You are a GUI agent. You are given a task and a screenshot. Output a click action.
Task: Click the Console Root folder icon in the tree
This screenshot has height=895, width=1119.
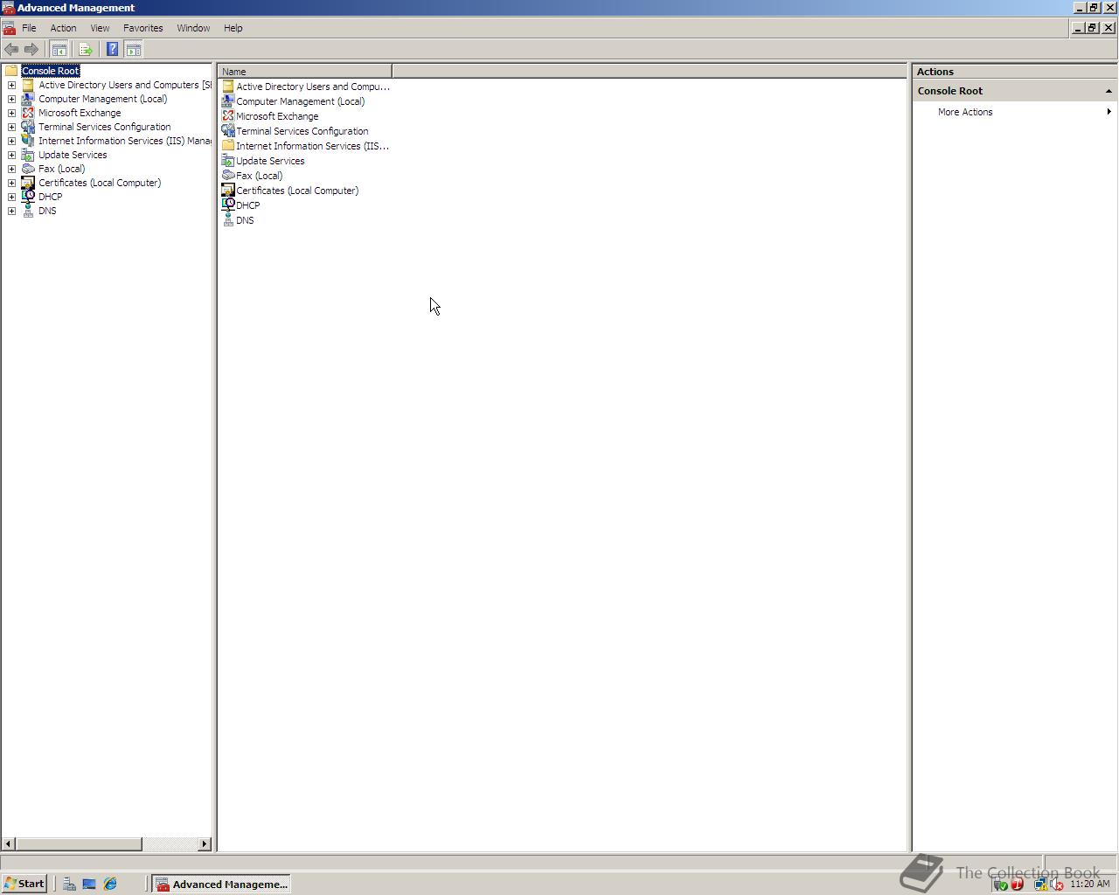click(11, 71)
